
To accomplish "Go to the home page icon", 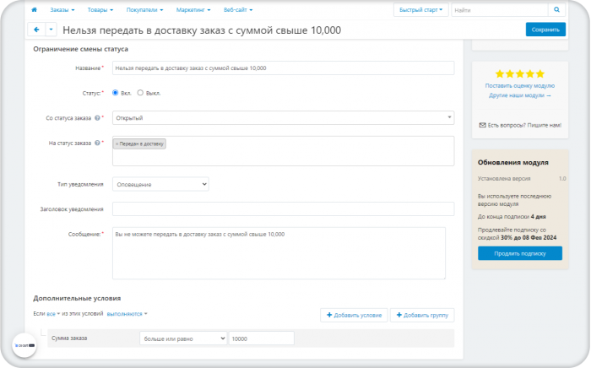I will (34, 10).
